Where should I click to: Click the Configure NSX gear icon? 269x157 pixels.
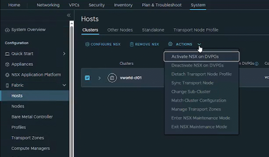87,44
